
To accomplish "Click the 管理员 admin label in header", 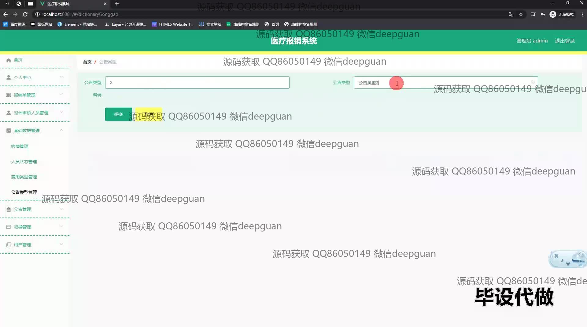I will pos(532,41).
